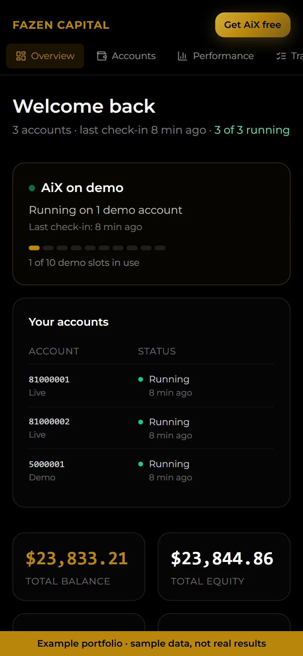This screenshot has width=303, height=656.
Task: Click the Overview grid icon
Action: [21, 56]
